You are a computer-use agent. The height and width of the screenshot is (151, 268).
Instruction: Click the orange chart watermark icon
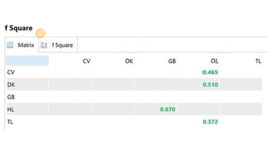40,33
